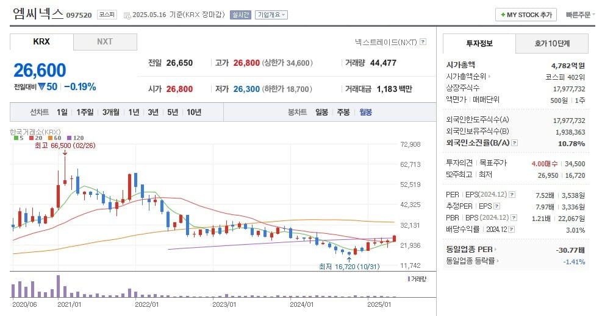Image resolution: width=602 pixels, height=316 pixels.
Task: Click the 실시간 badge button
Action: [x=240, y=15]
